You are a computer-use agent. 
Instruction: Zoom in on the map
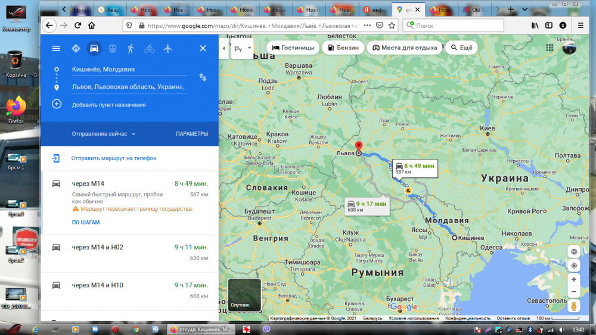coord(573,279)
